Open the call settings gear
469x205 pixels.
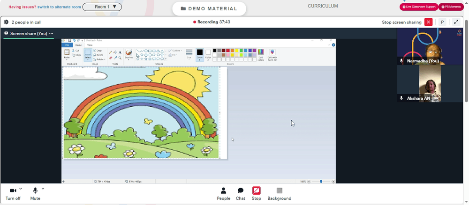tap(6, 22)
